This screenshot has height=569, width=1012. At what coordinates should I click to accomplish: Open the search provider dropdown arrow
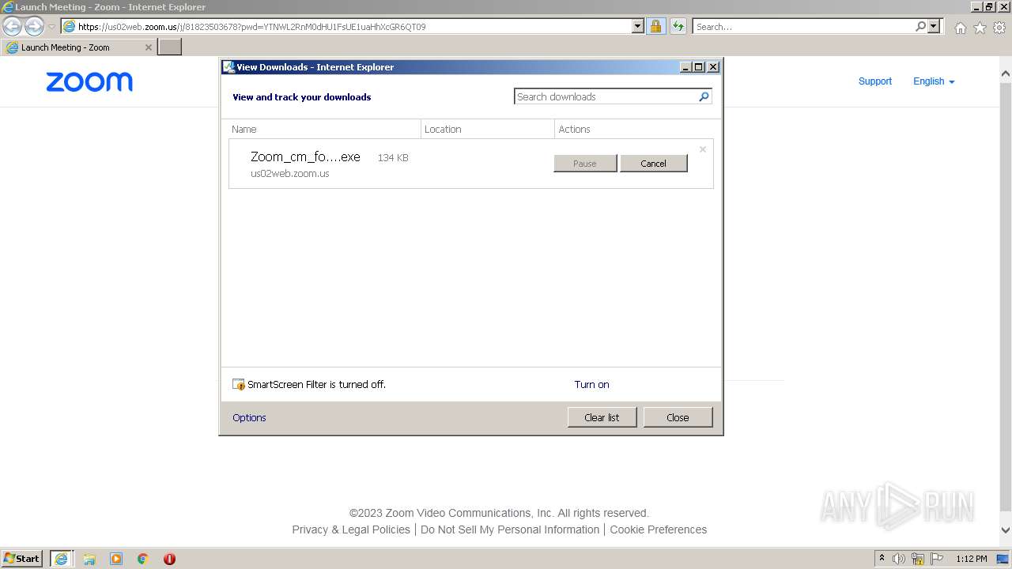(x=934, y=26)
